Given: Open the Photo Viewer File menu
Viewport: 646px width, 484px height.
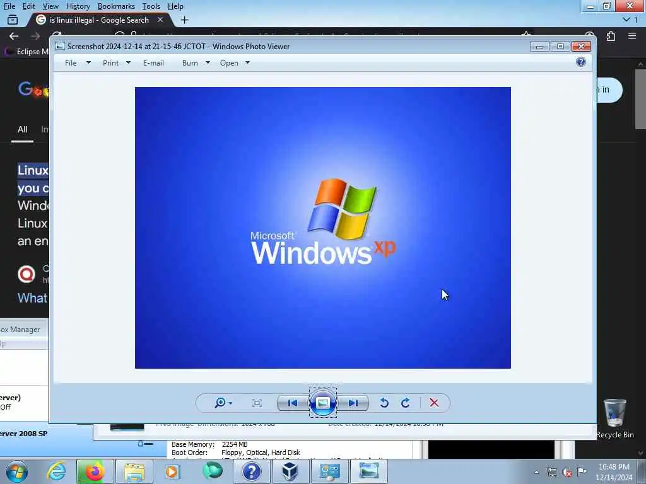Looking at the screenshot, I should (77, 63).
